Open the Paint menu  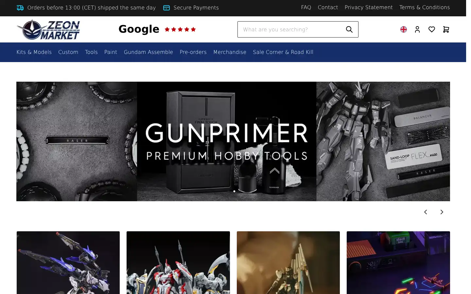pos(111,52)
